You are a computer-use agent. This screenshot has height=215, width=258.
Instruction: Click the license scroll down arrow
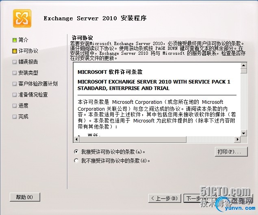[243, 133]
